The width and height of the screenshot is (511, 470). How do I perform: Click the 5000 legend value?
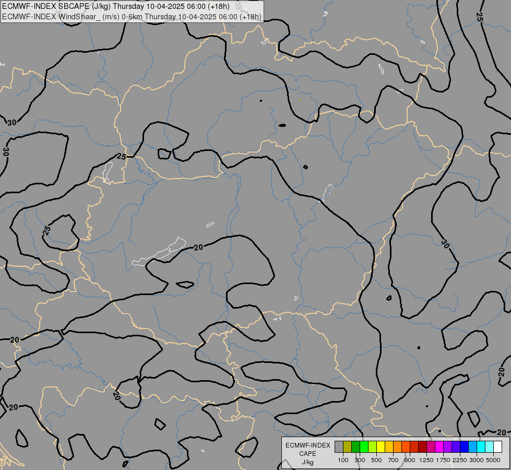(x=493, y=460)
